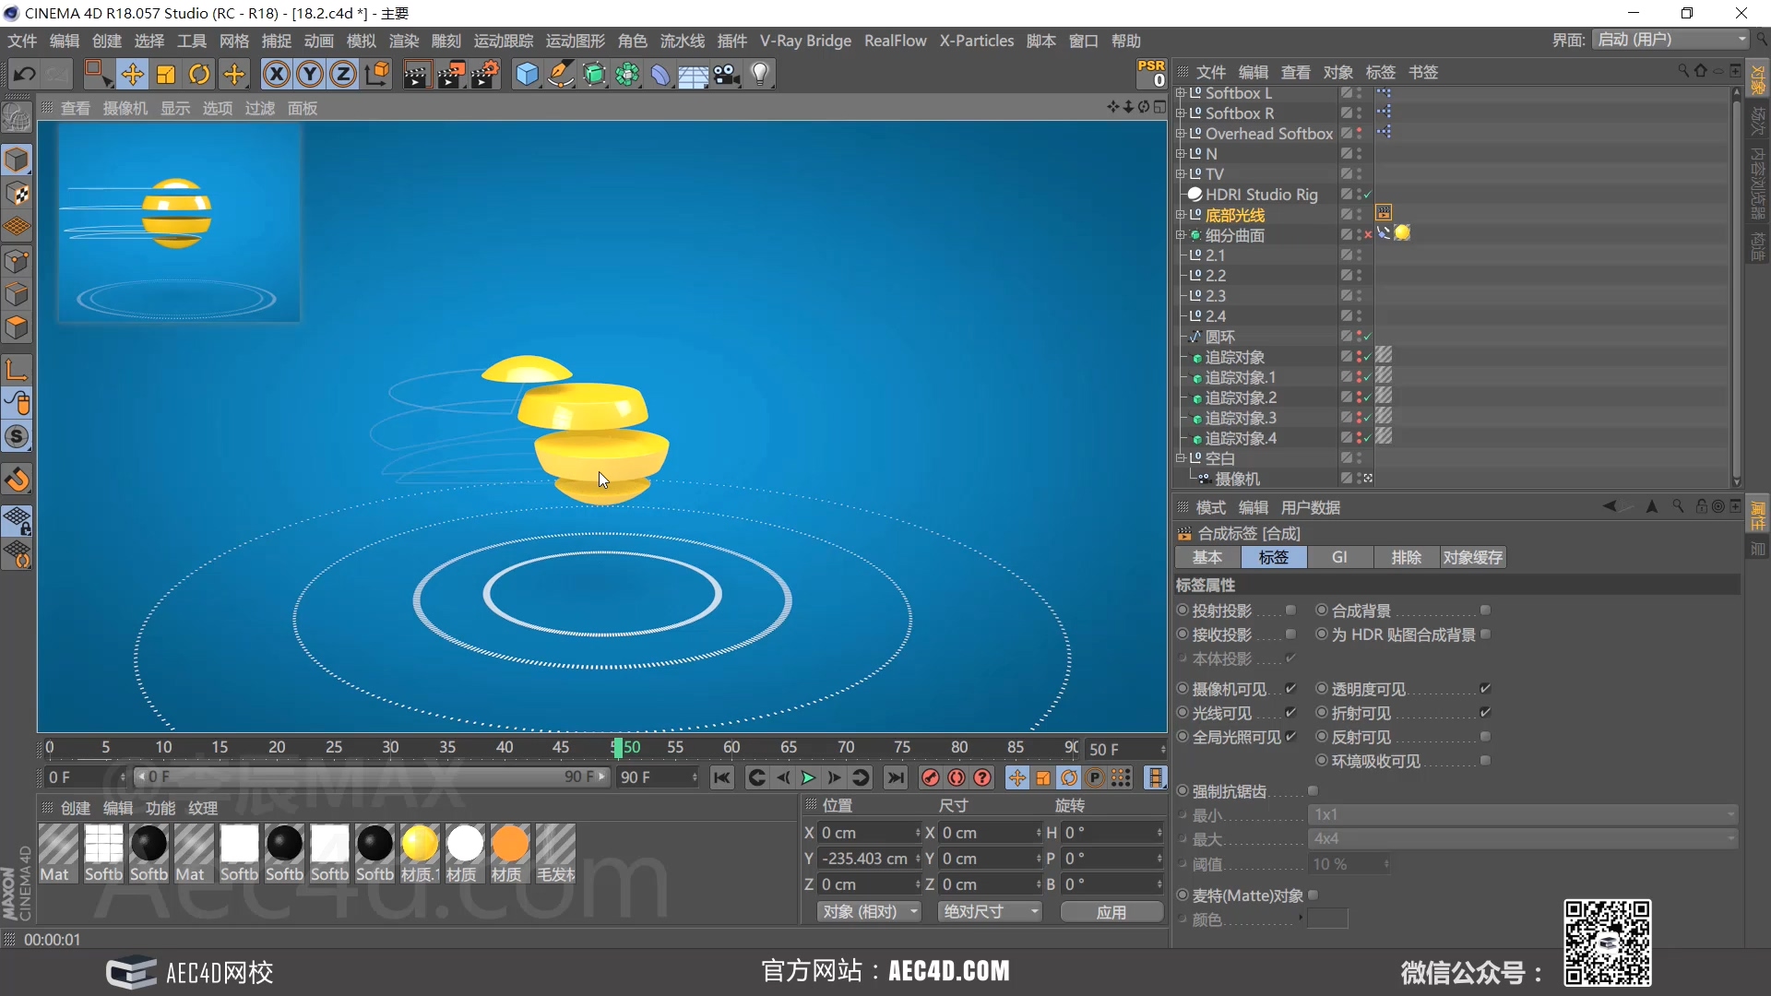
Task: Click the Record Active Objects keyframe button
Action: point(930,778)
